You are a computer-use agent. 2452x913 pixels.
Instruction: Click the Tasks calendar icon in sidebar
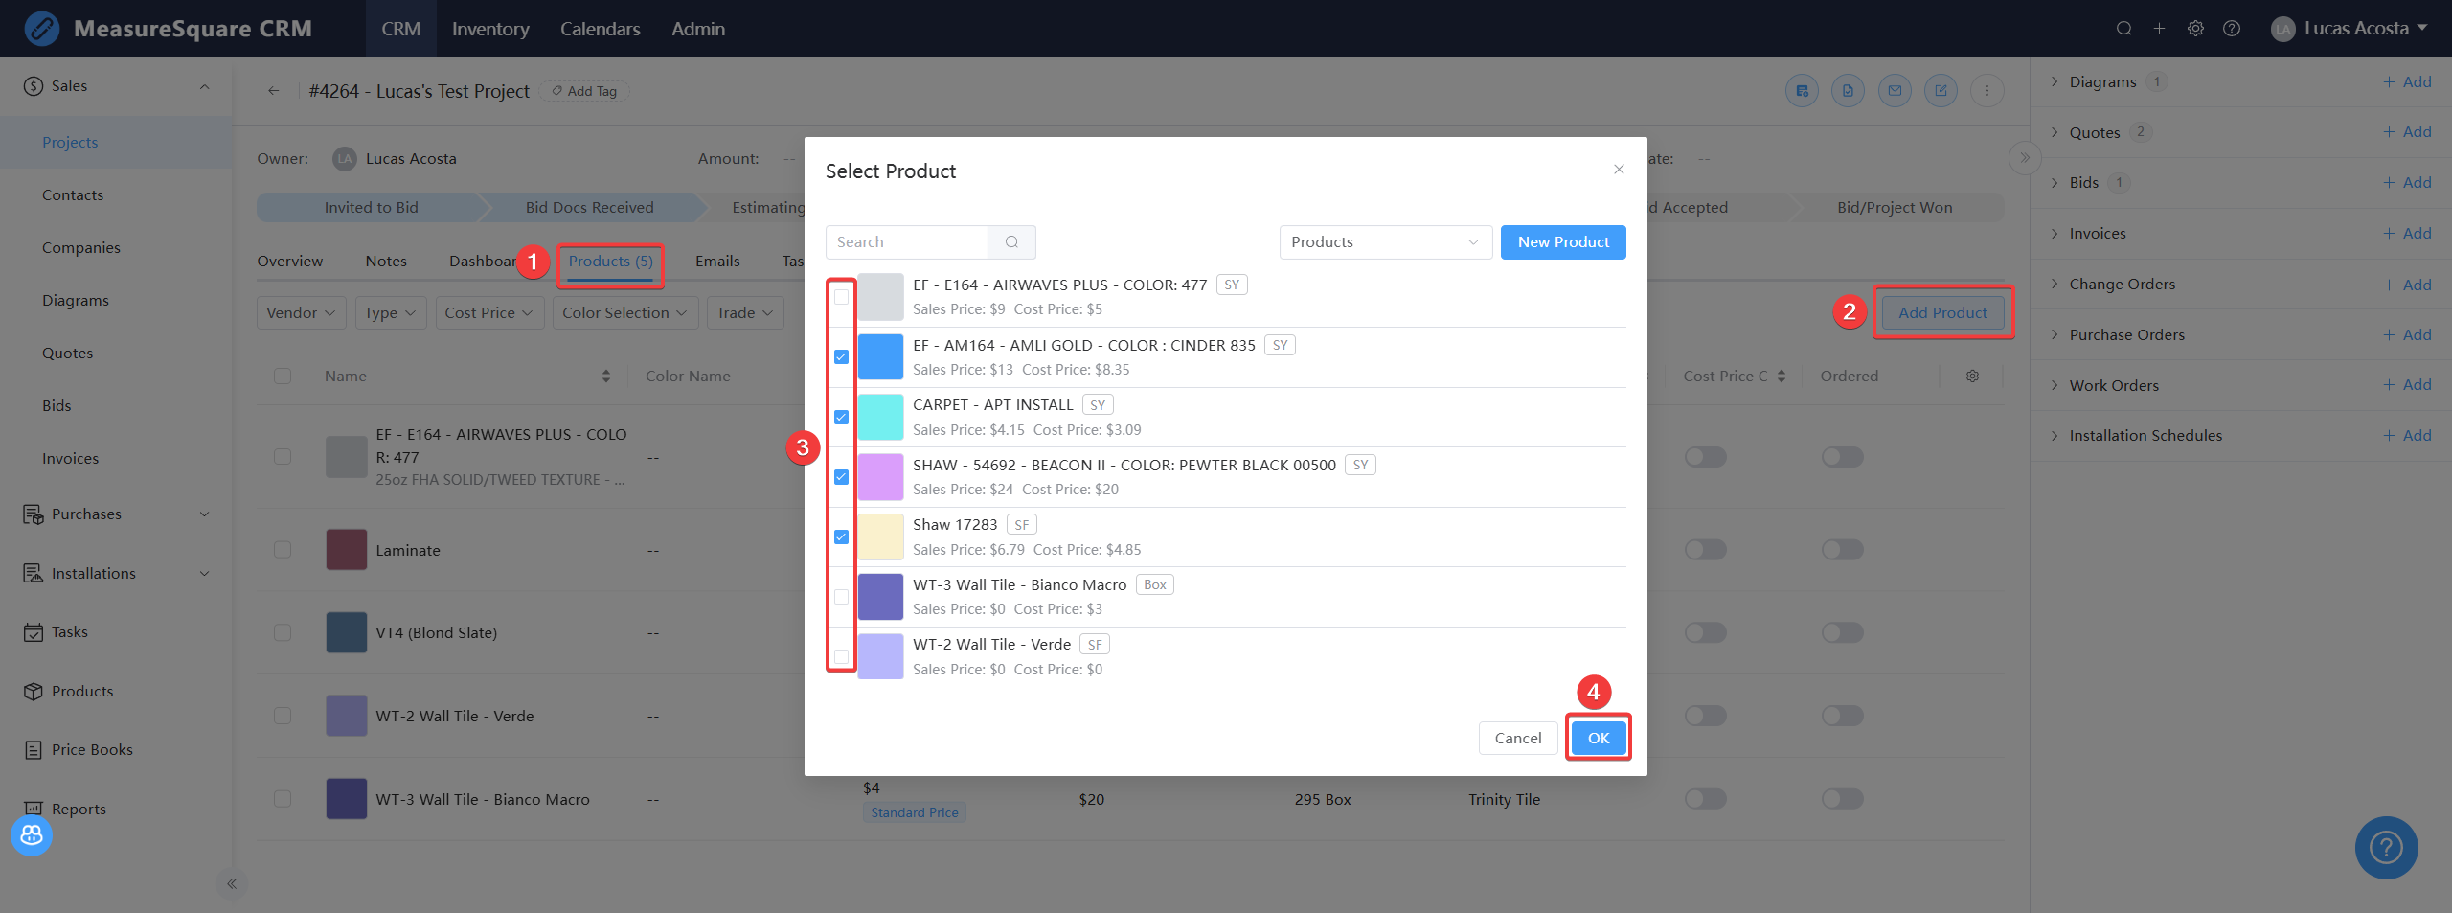tap(34, 632)
